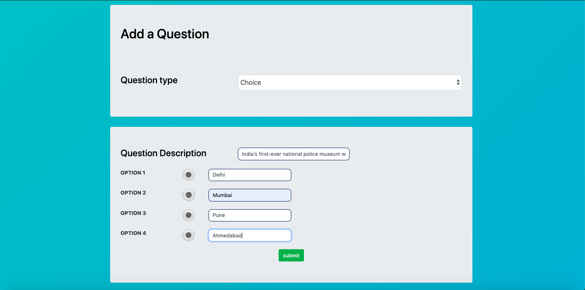Screen dimensions: 585x290
Task: Click the 'OPTION 4' label
Action: (x=133, y=233)
